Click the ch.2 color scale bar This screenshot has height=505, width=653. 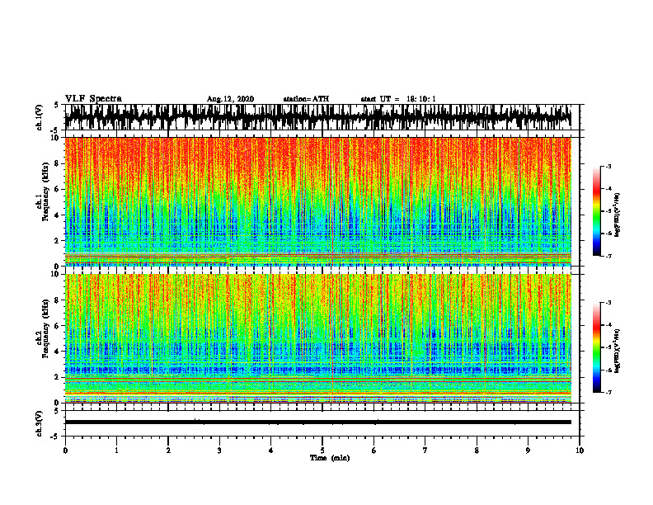596,347
